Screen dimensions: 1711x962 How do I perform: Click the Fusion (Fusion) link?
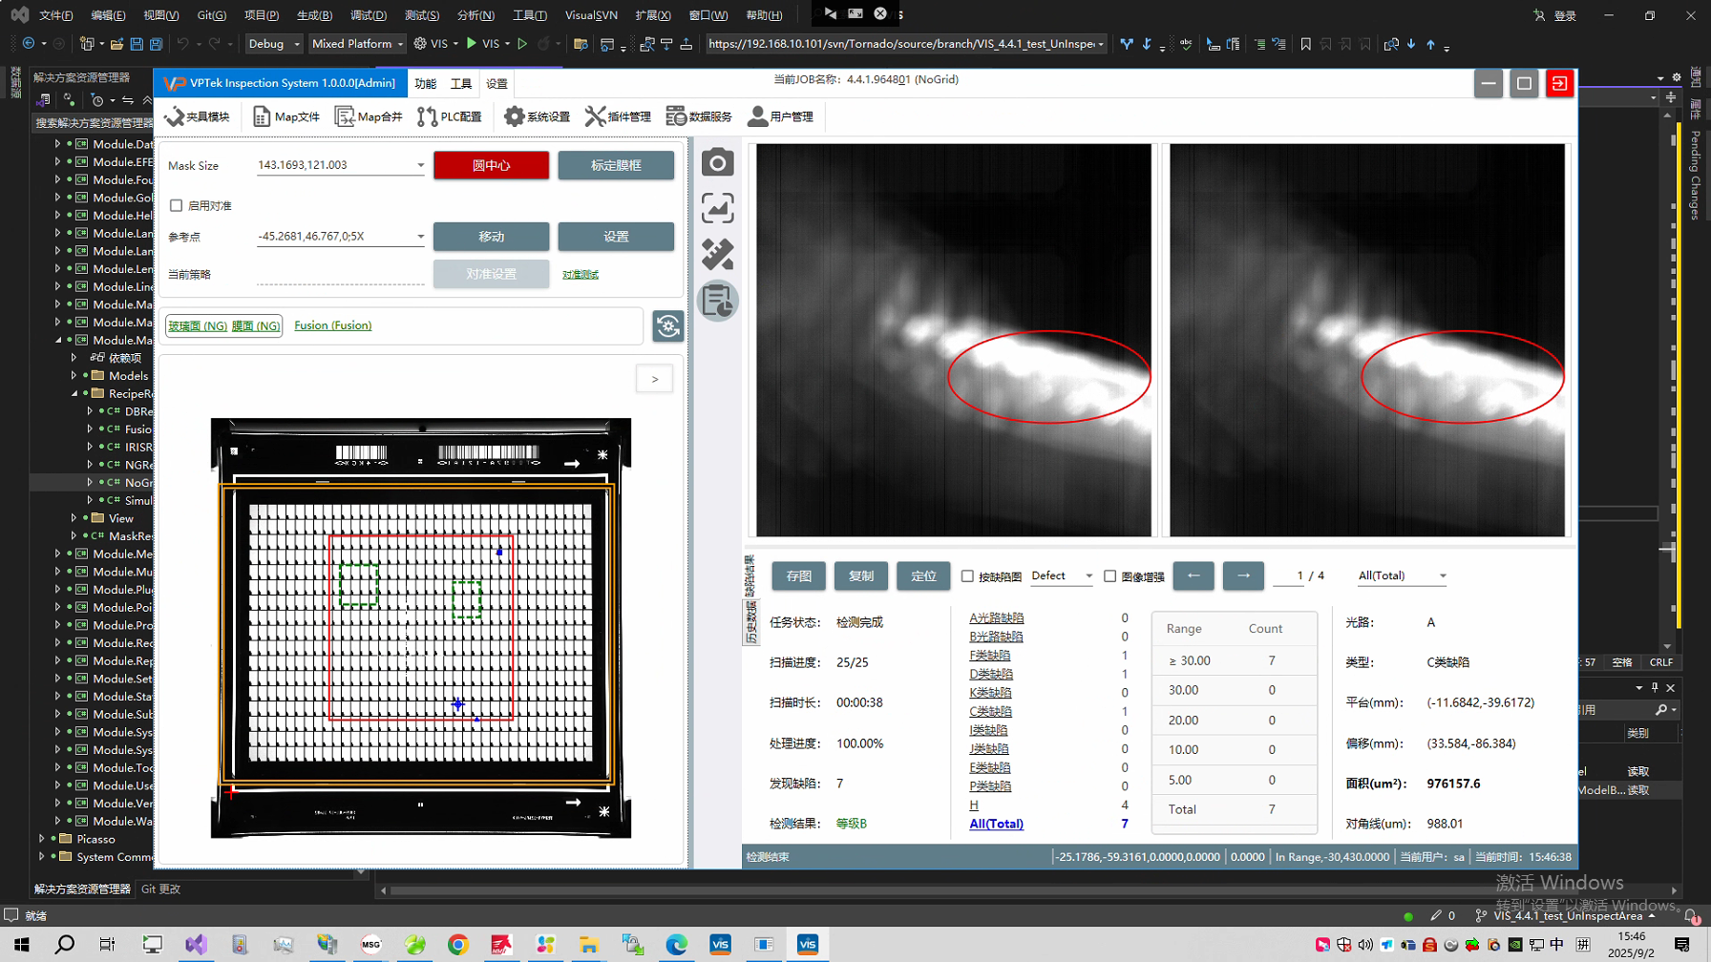point(332,325)
